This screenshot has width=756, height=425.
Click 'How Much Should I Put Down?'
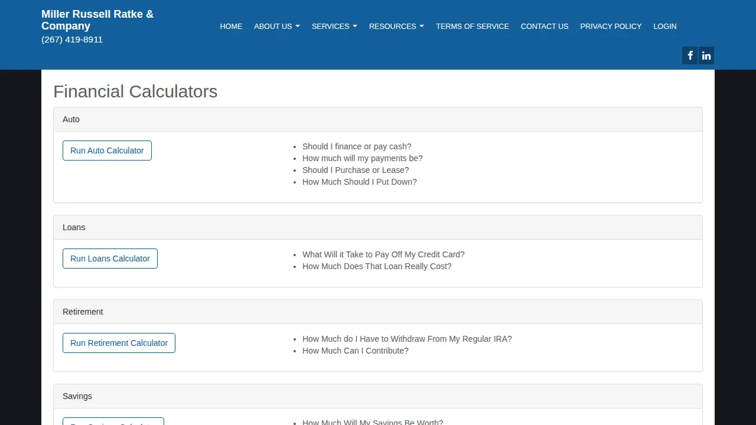pos(360,182)
